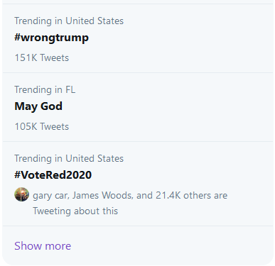Screen dimensions: 275x266
Task: Click the 105K Tweets count
Action: [x=42, y=126]
